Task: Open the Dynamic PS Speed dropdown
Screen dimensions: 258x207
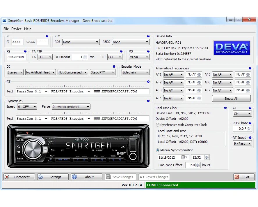Action: (27, 106)
